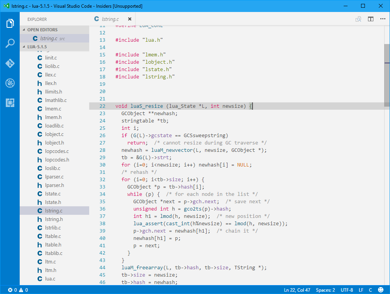The height and width of the screenshot is (294, 390).
Task: Open the Search view in activity bar
Action: click(10, 43)
